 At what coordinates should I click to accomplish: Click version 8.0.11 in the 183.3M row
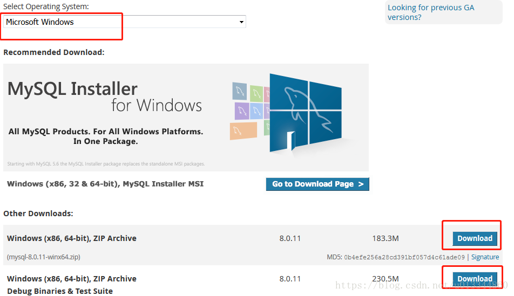point(290,238)
